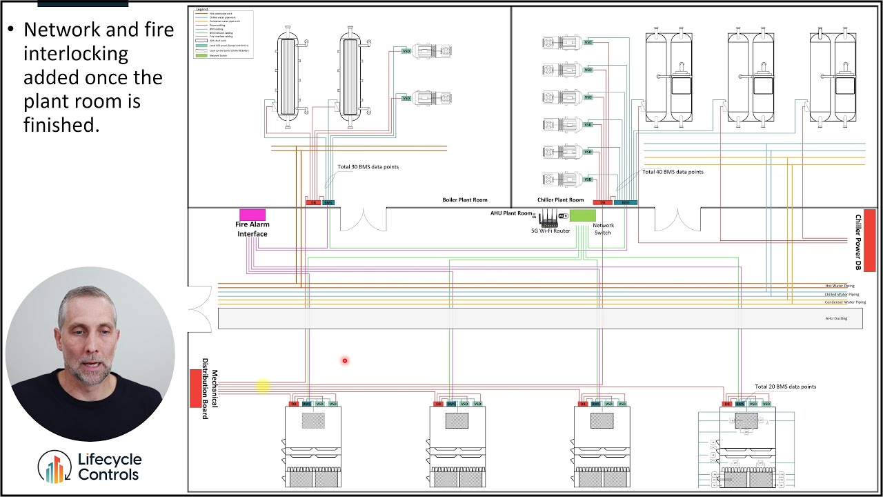Select the bottom pump motor in Chiller Plant Room

coord(562,179)
